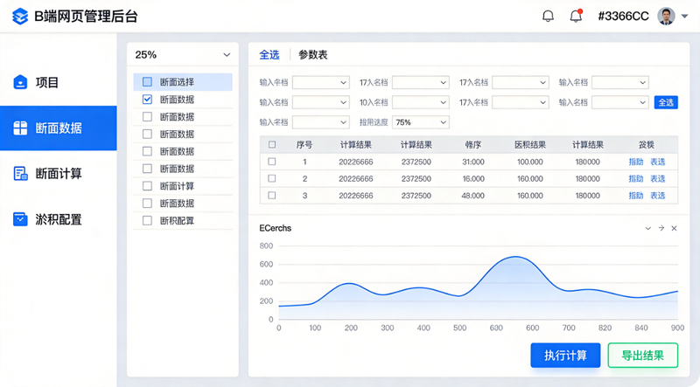Close the ECerchs chart panel
This screenshot has width=700, height=387.
674,228
